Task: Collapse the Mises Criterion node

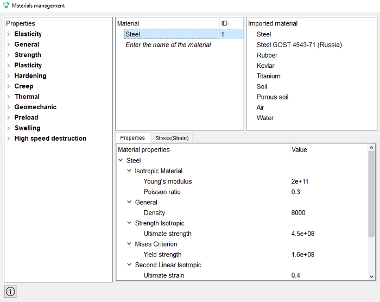Action: point(129,244)
